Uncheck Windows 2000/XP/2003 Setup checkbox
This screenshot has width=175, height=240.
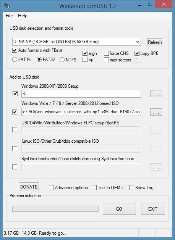pos(15,93)
